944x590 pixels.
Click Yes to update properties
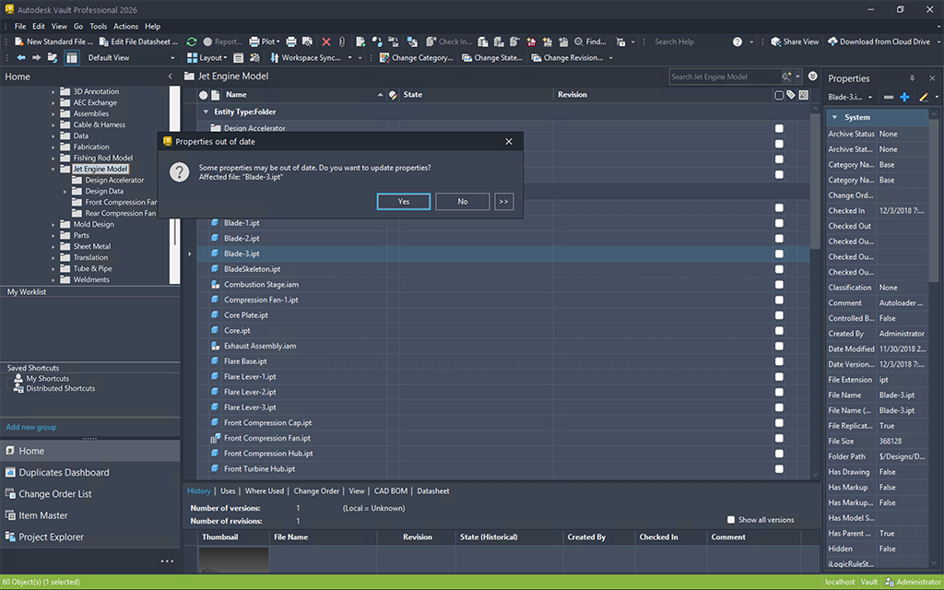pyautogui.click(x=404, y=201)
